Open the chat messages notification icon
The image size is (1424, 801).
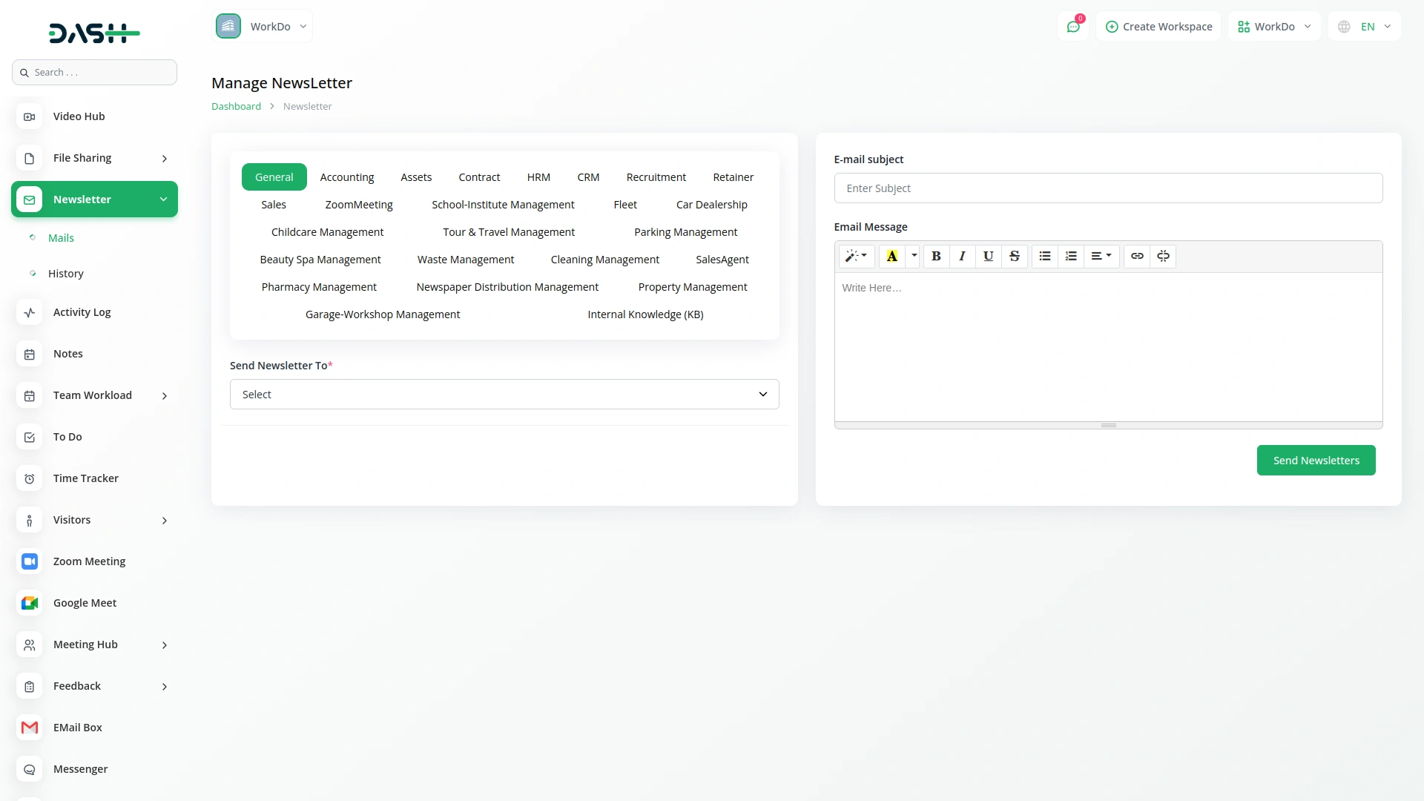(1073, 27)
